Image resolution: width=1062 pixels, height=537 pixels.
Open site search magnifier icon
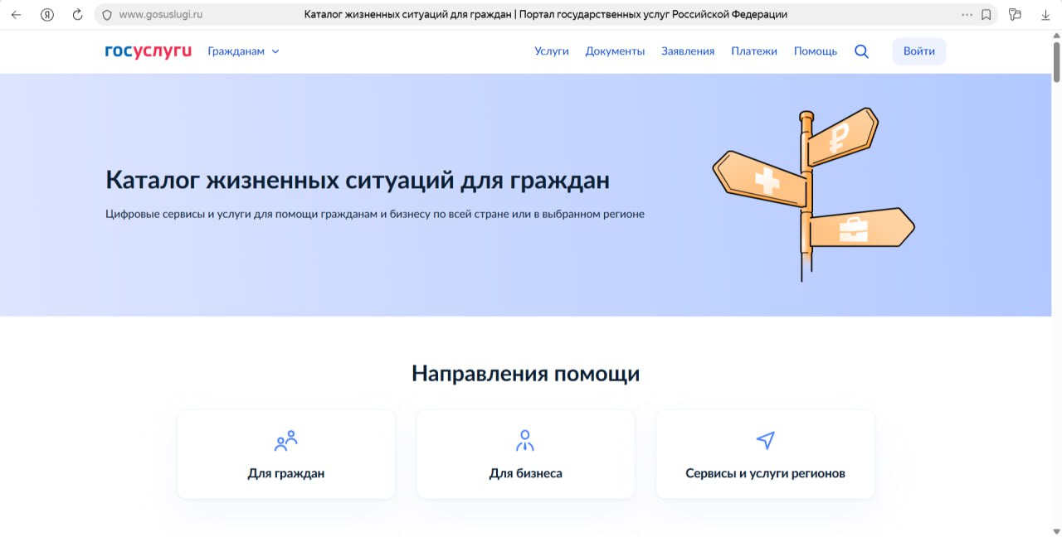coord(861,51)
